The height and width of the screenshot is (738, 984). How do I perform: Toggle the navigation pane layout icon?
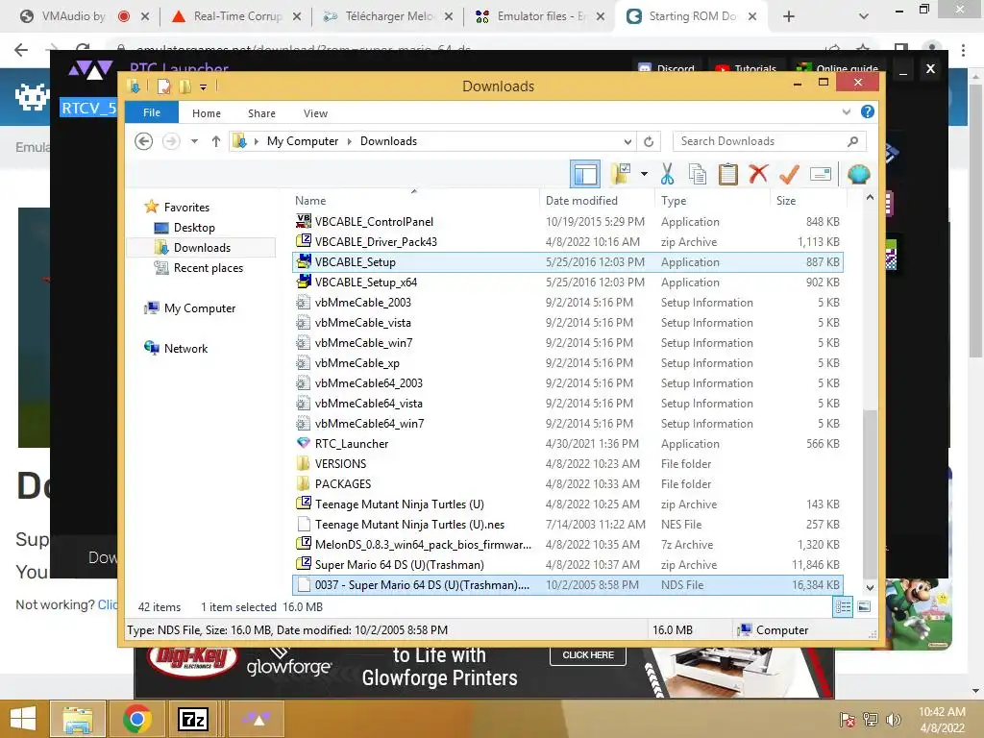(585, 174)
